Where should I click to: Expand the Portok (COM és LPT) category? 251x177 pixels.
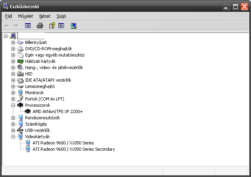tap(13, 99)
